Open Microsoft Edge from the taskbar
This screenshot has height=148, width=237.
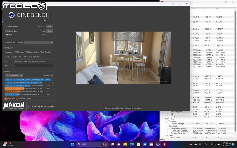tap(132, 144)
